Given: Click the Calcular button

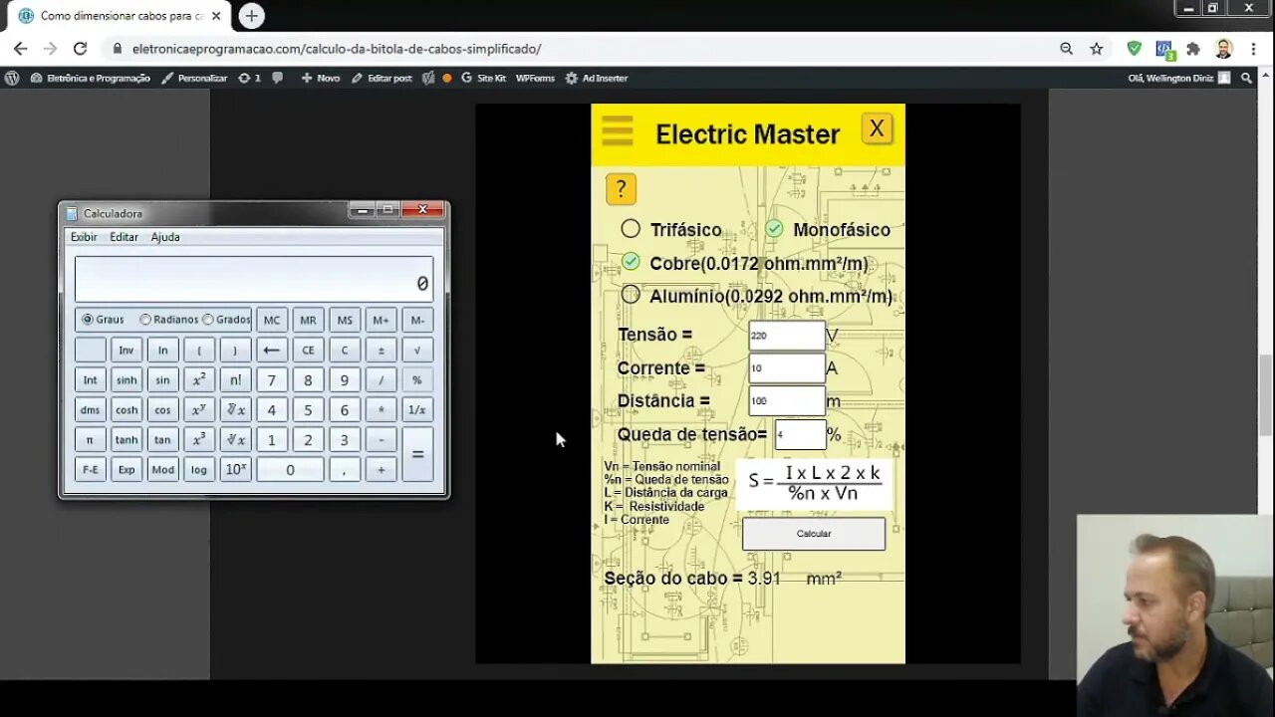Looking at the screenshot, I should pos(814,534).
